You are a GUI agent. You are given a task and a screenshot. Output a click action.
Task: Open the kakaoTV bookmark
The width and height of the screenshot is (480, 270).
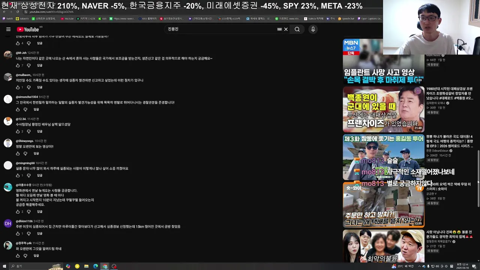tap(22, 18)
